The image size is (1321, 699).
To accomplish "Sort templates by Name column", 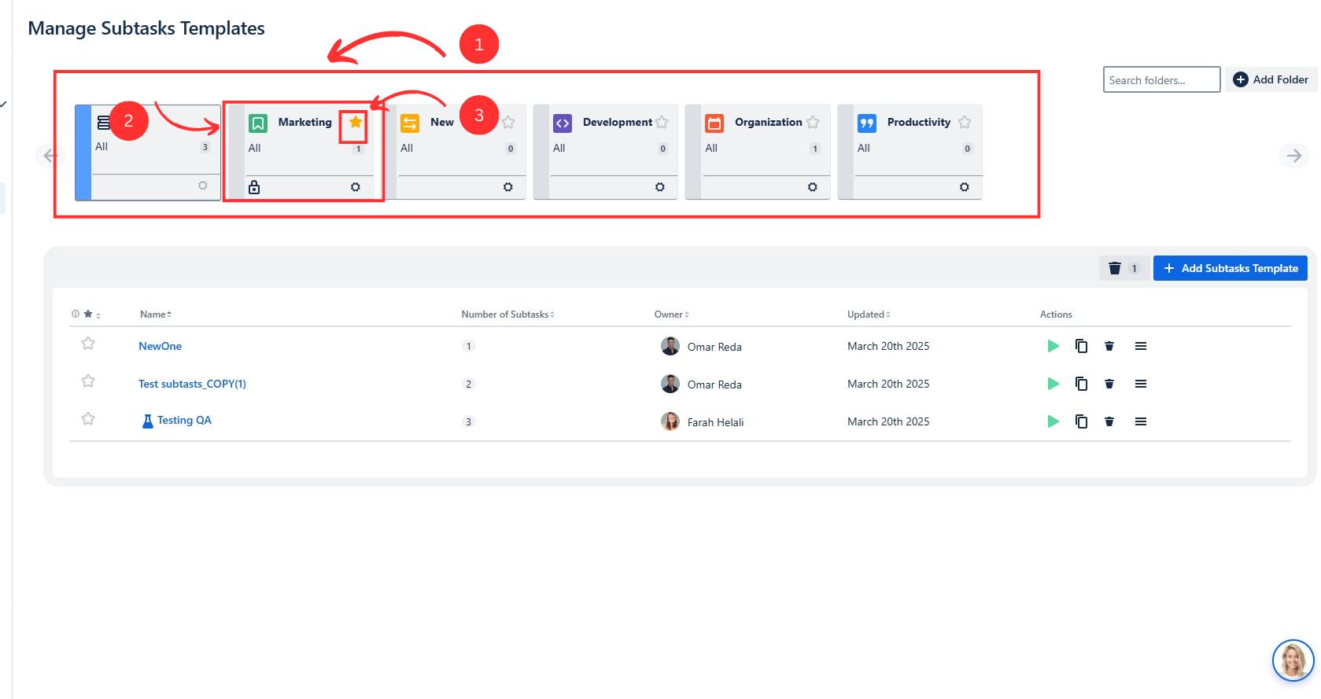I will [x=155, y=315].
